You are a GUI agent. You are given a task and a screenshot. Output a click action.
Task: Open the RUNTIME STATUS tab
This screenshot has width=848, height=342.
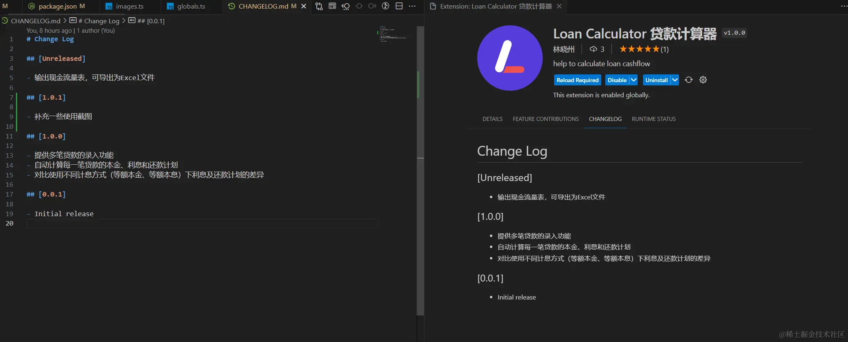click(654, 119)
